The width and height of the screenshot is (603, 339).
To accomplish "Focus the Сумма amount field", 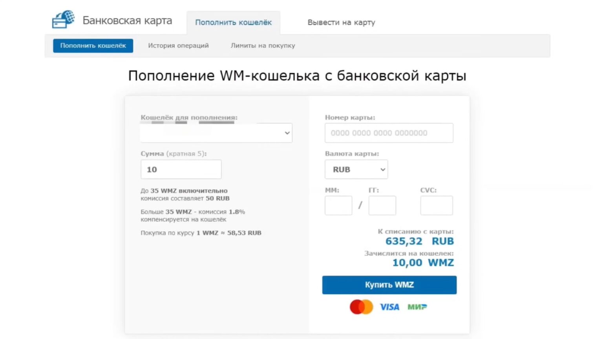I will click(x=181, y=169).
